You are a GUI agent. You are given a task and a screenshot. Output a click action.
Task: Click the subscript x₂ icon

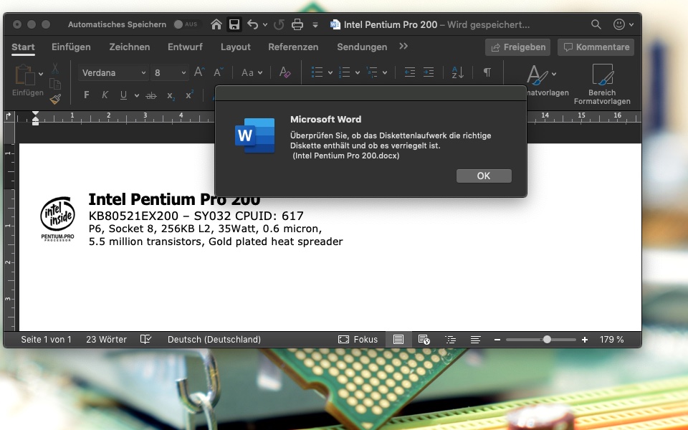coord(171,95)
